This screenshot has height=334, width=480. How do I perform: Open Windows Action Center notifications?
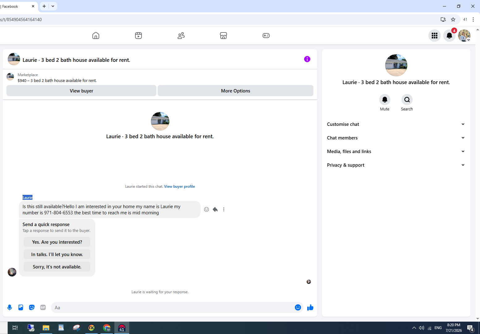470,328
